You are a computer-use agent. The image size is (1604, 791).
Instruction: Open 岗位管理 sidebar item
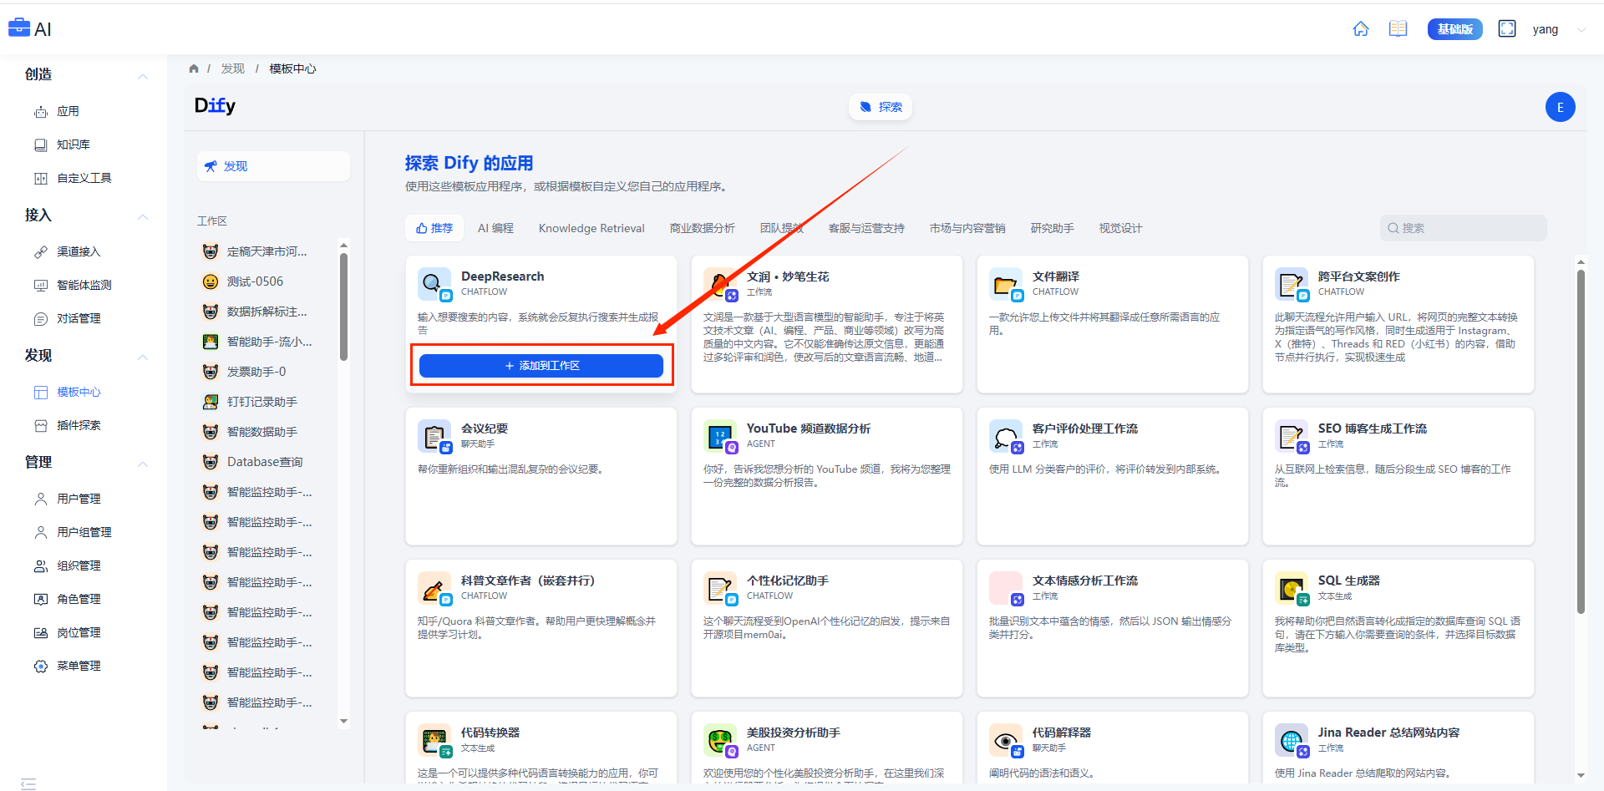[79, 632]
